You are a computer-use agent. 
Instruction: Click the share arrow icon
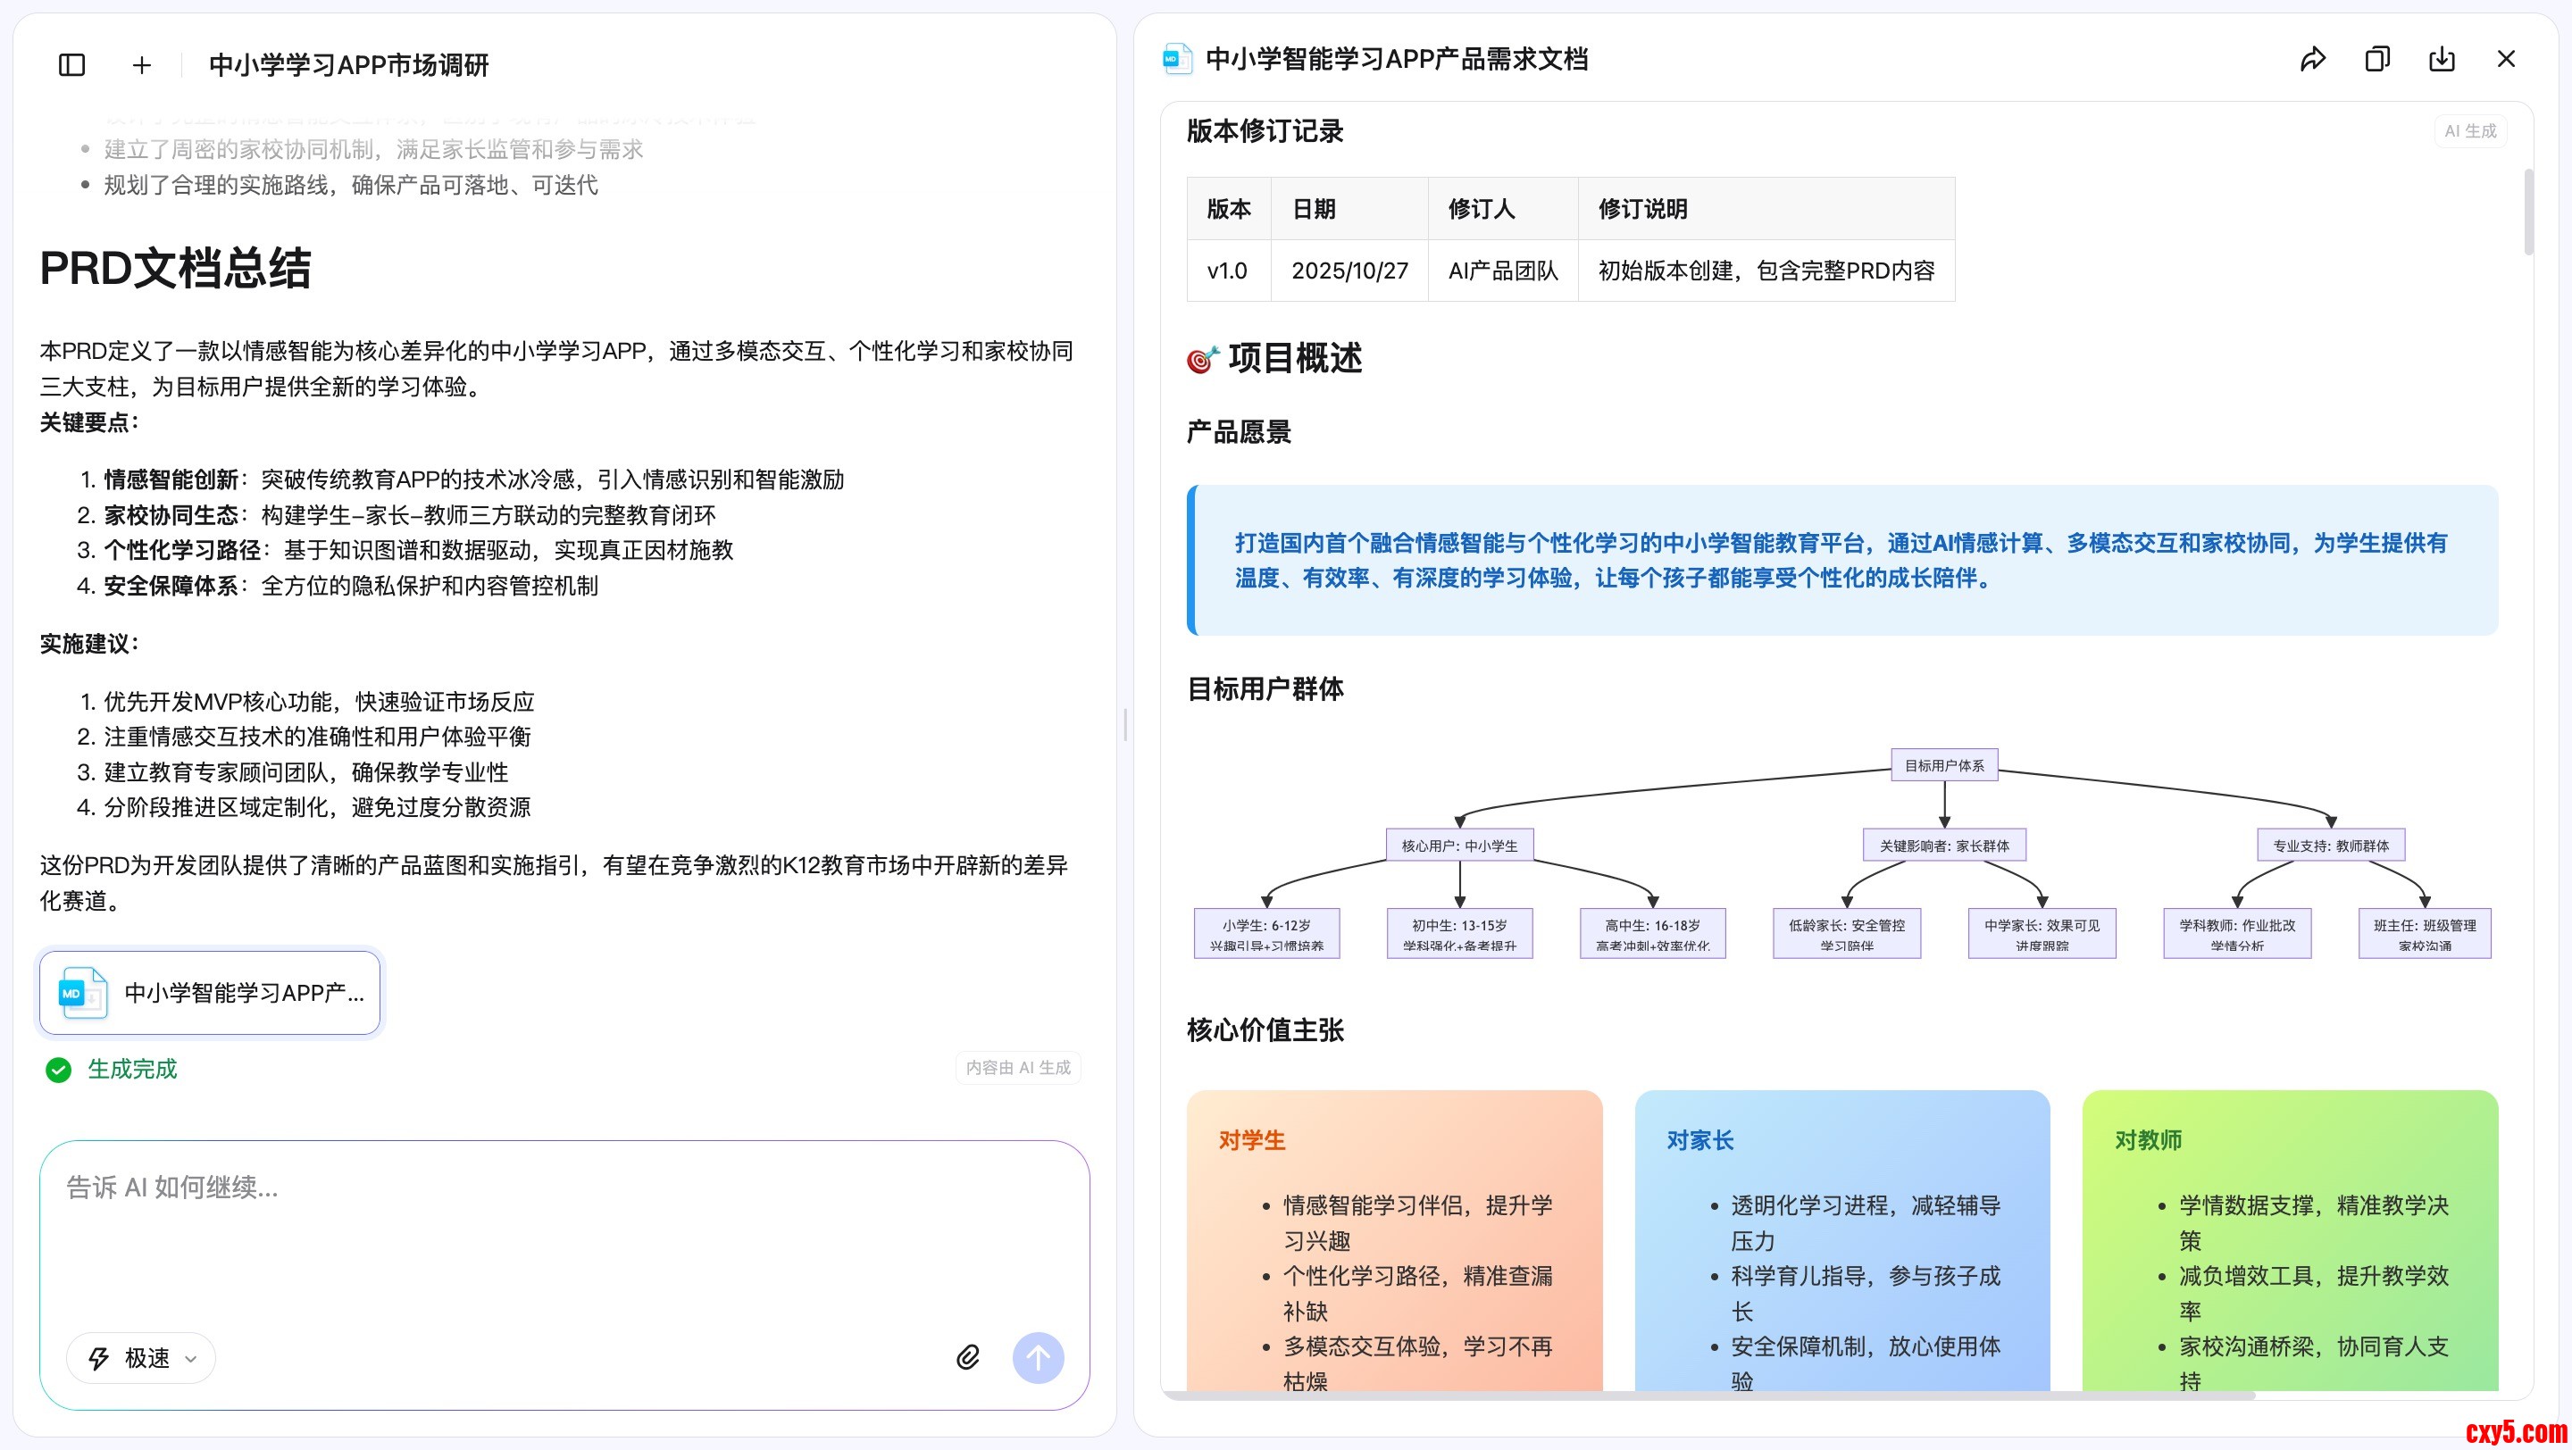click(2312, 59)
